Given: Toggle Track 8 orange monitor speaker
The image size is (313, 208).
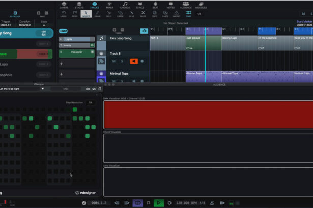Looking at the screenshot, I should pyautogui.click(x=134, y=61).
